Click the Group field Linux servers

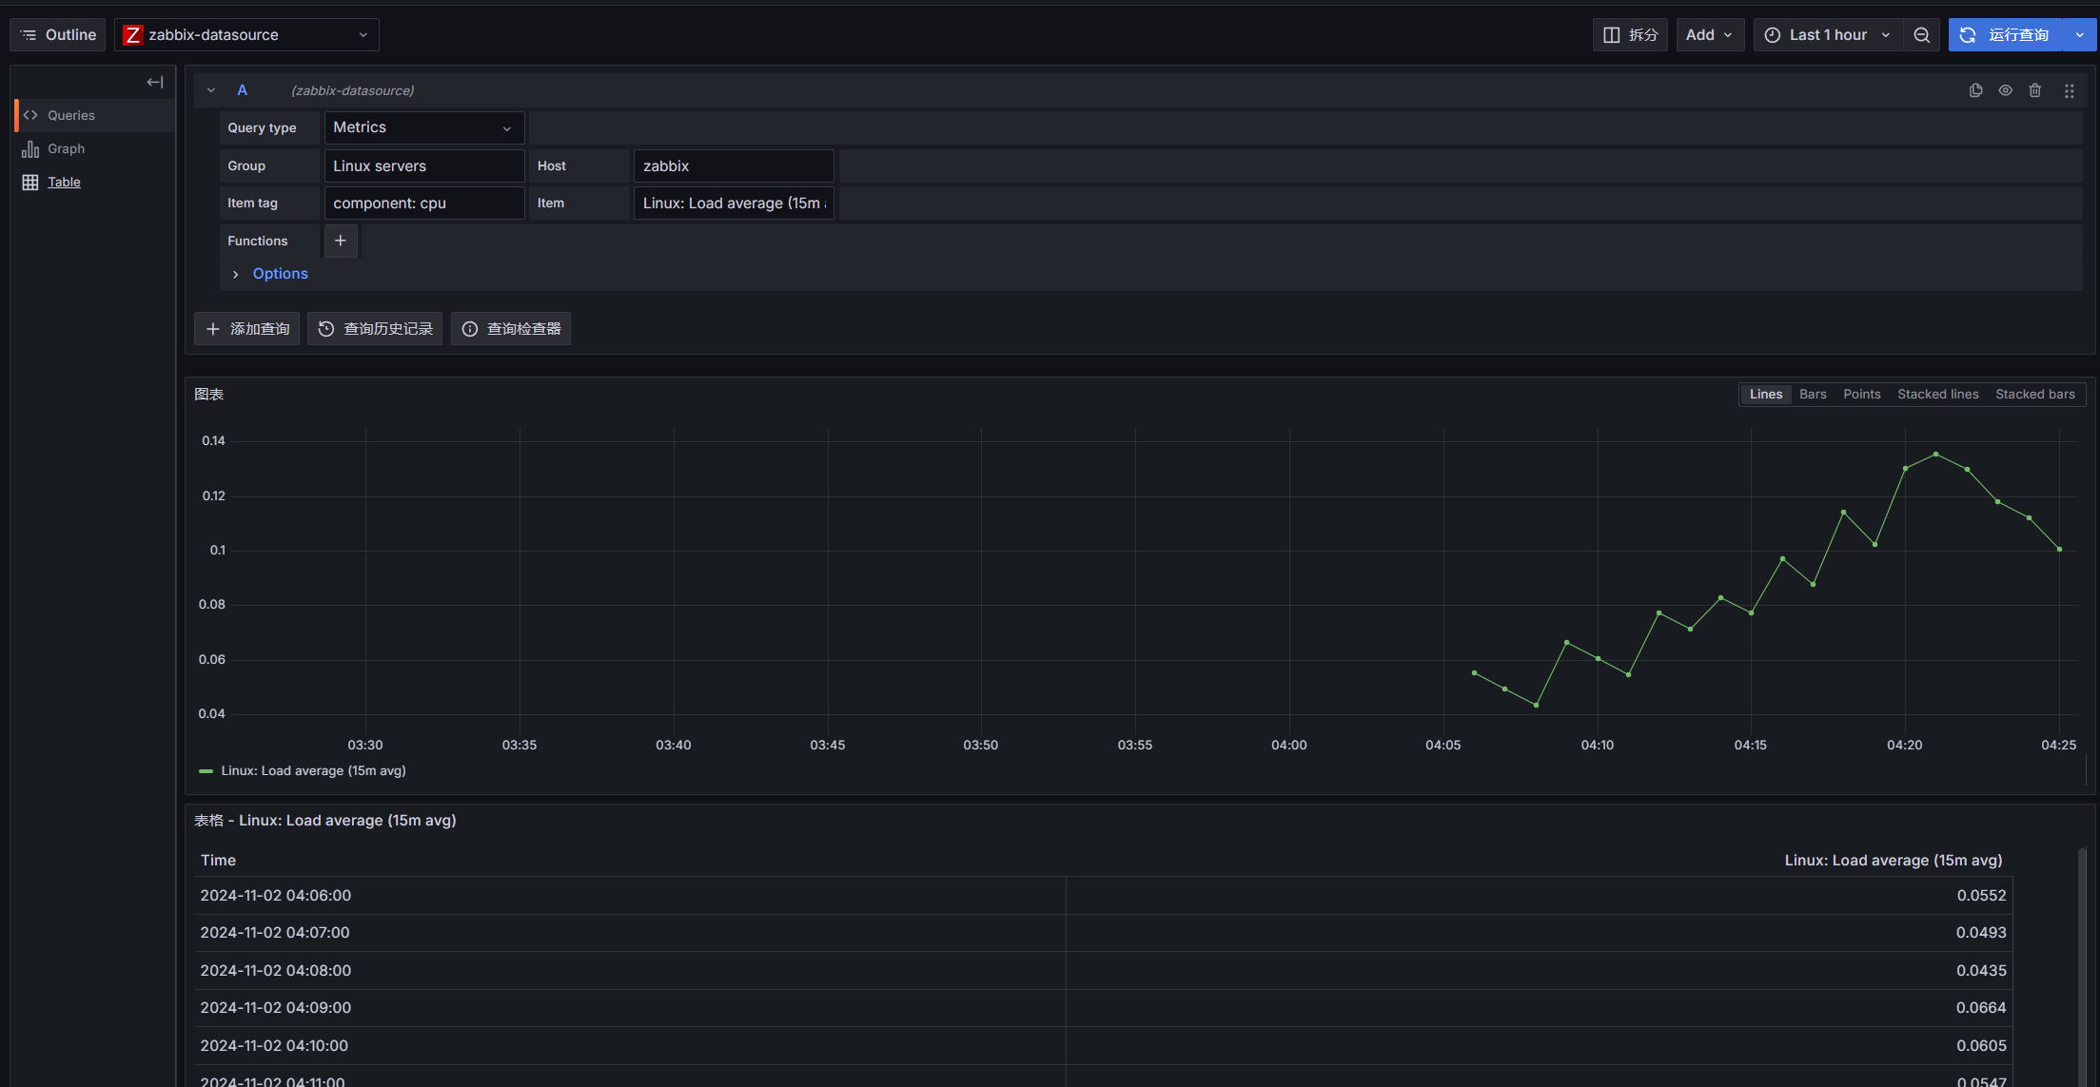coord(423,165)
